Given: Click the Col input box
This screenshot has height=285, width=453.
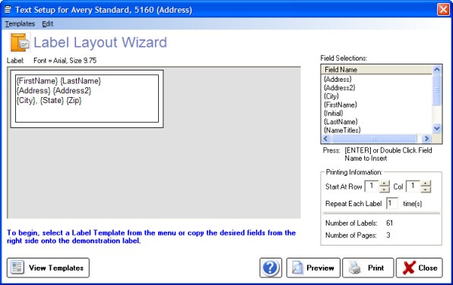Looking at the screenshot, I should pos(413,186).
